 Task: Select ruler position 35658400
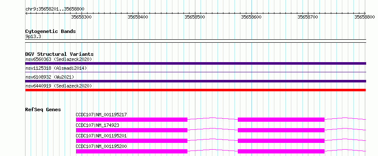coord(138,17)
